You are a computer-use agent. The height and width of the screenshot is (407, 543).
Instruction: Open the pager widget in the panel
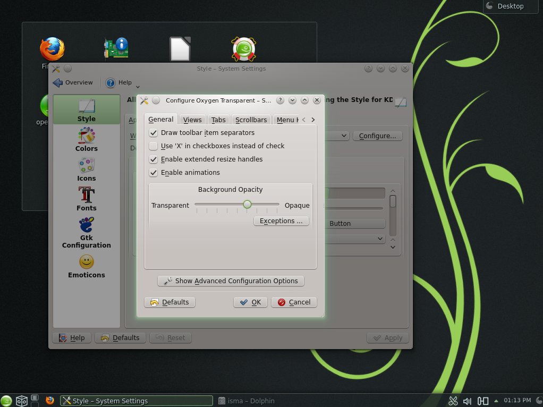point(35,401)
